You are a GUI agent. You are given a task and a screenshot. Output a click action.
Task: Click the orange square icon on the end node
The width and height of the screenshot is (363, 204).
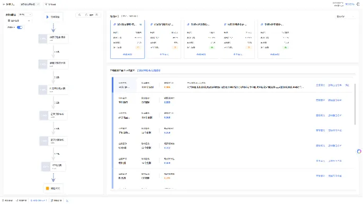(48, 188)
